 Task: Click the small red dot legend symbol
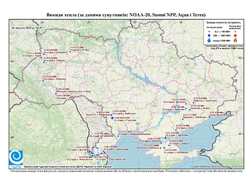pyautogui.click(x=236, y=32)
